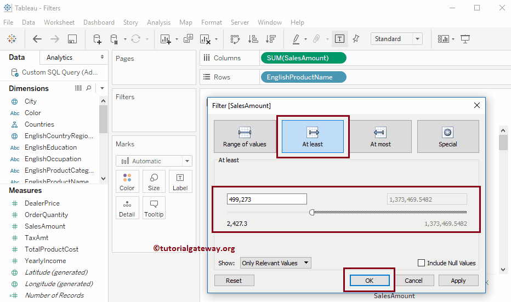Viewport: 511px width, 302px height.
Task: Select the Range of values filter option
Action: (x=245, y=137)
